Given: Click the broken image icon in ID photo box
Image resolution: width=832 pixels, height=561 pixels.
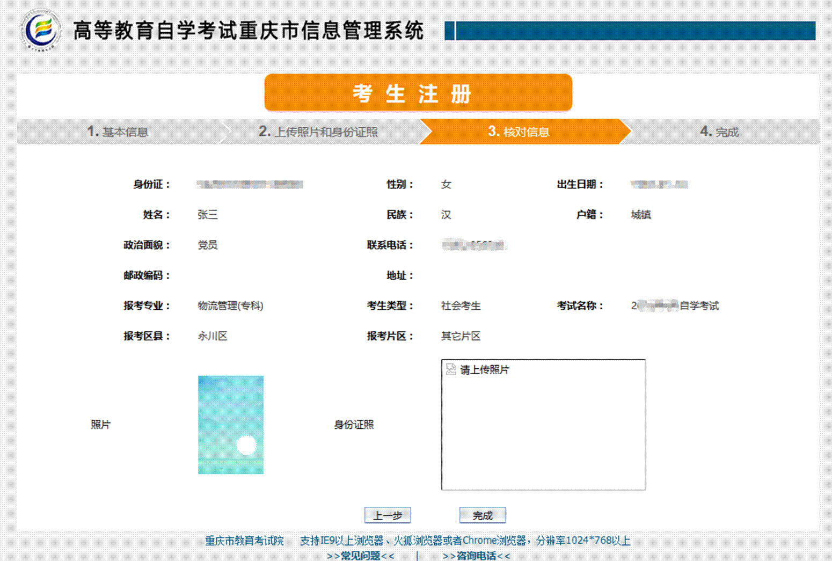Looking at the screenshot, I should click(x=451, y=369).
